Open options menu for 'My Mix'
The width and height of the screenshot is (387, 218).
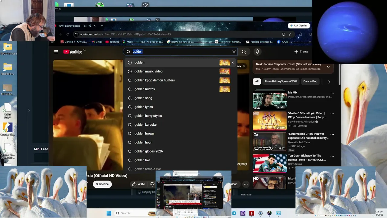click(332, 93)
